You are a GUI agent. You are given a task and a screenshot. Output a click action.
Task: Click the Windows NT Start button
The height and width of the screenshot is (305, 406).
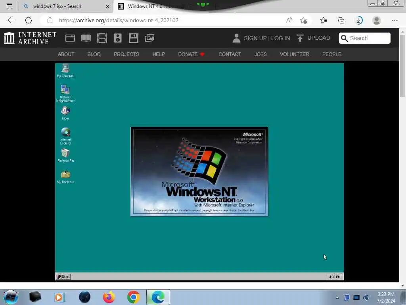pos(63,277)
